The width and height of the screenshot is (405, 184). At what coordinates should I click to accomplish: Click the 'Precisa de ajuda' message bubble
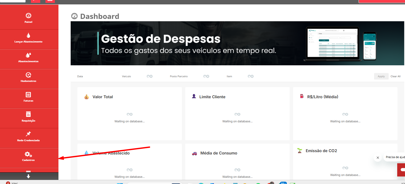tap(395, 157)
